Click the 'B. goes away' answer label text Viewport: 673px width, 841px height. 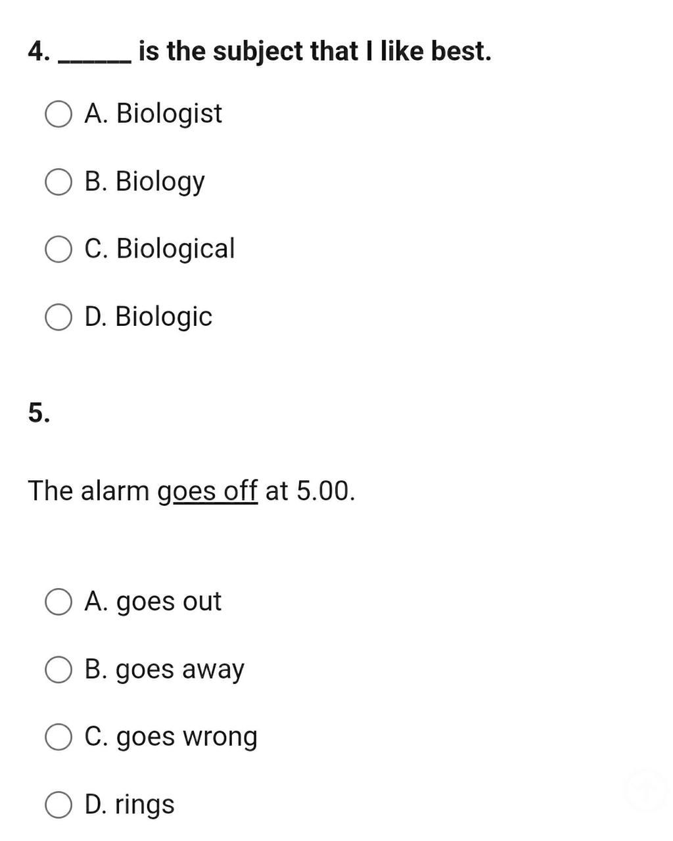(x=164, y=670)
